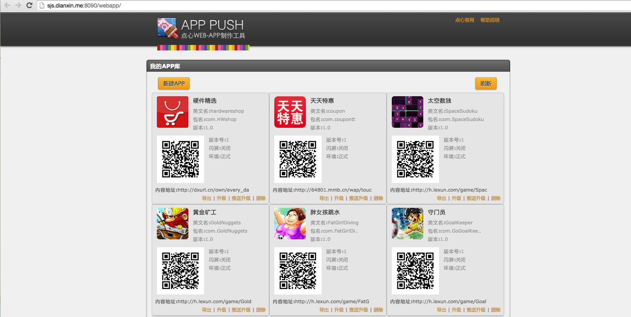The height and width of the screenshot is (317, 631).
Task: Open the 帮助说明 link
Action: (490, 20)
